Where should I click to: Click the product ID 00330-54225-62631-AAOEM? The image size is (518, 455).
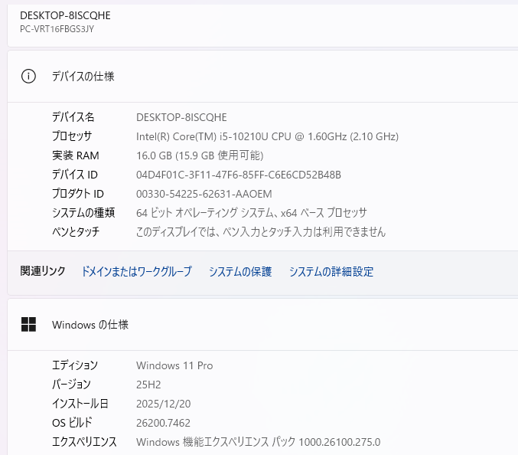pos(204,194)
